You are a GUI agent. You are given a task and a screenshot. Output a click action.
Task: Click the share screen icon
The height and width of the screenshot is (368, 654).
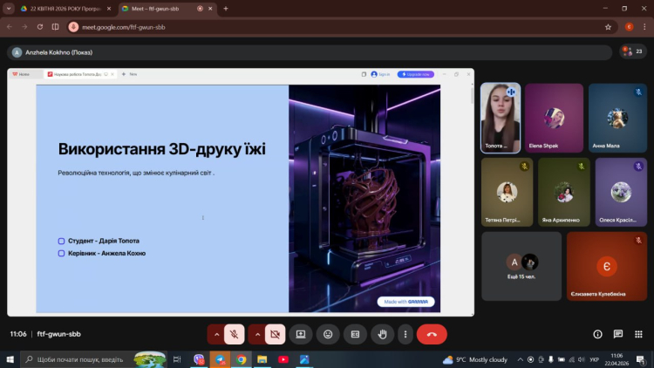[301, 334]
